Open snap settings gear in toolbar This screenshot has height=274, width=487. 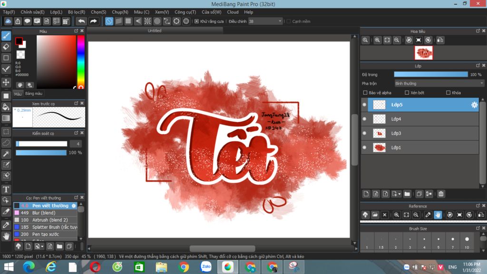pos(186,21)
